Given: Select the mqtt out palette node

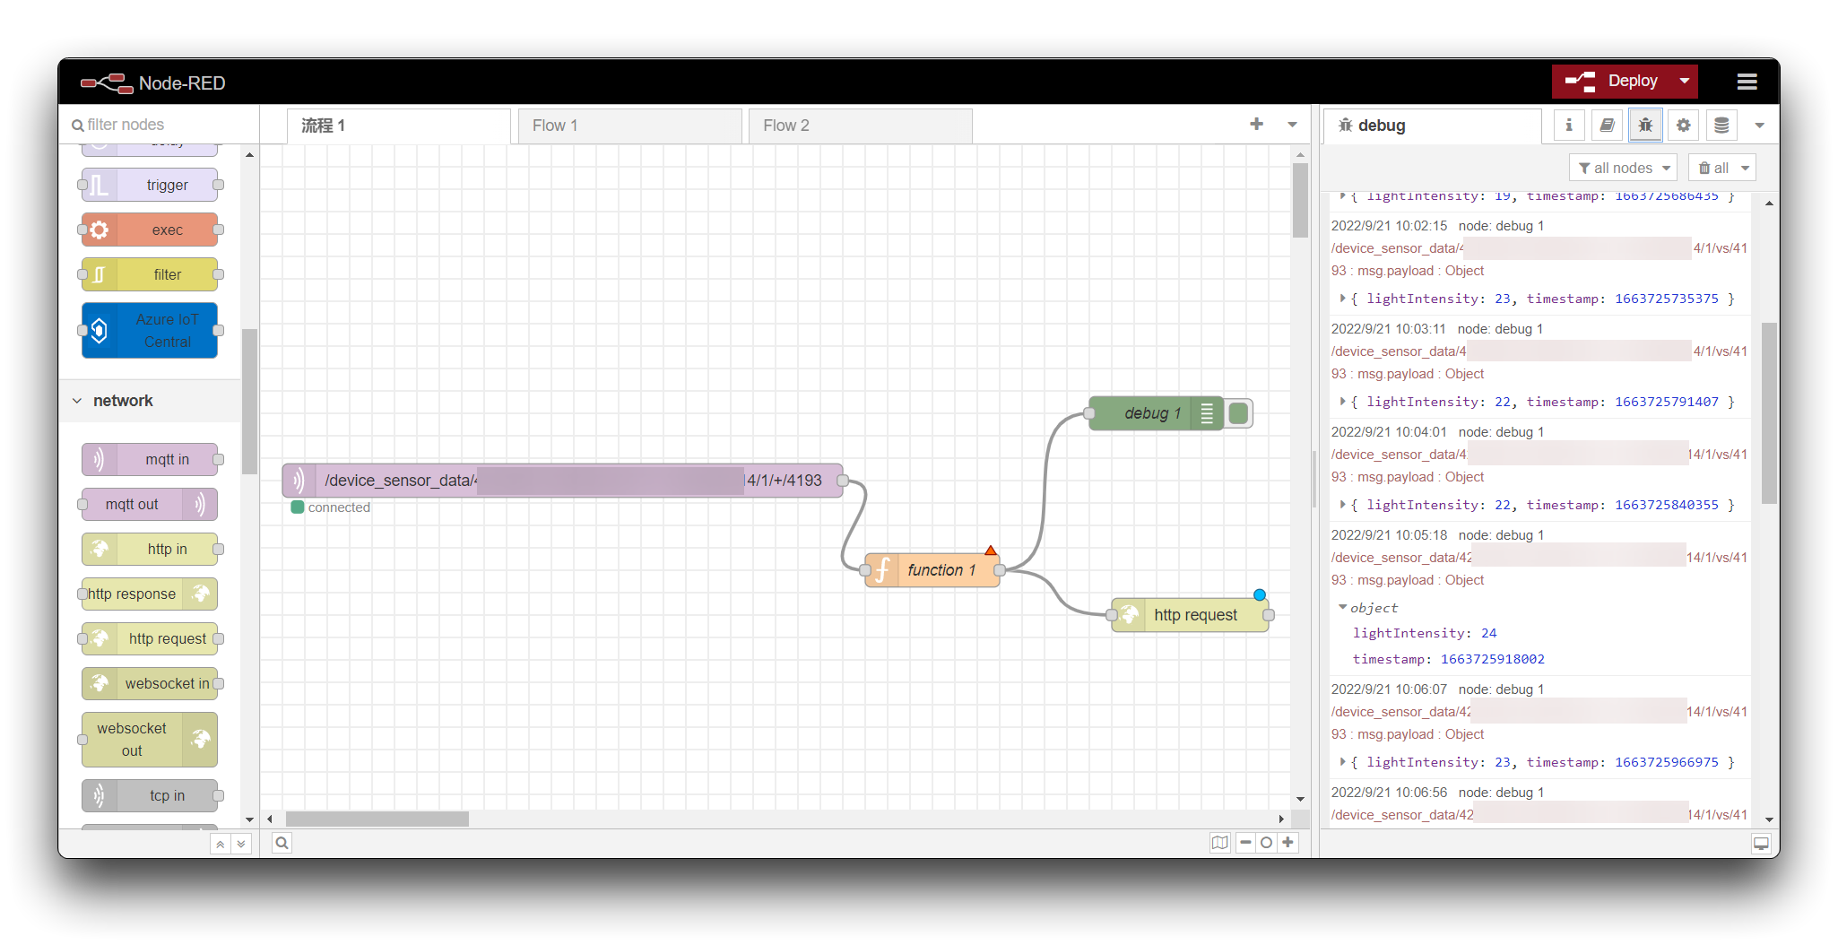Looking at the screenshot, I should pos(150,504).
